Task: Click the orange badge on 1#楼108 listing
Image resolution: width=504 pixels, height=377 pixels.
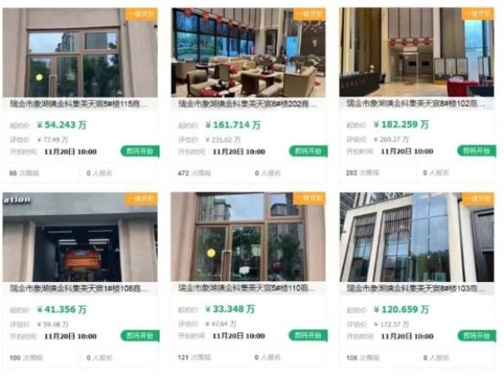Action: [141, 199]
